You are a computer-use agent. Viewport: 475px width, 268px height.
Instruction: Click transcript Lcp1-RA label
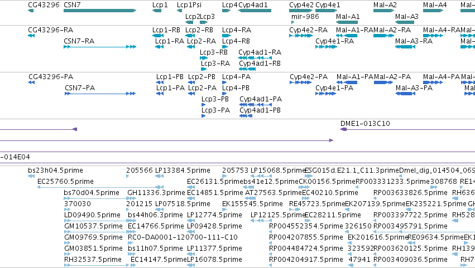click(170, 41)
